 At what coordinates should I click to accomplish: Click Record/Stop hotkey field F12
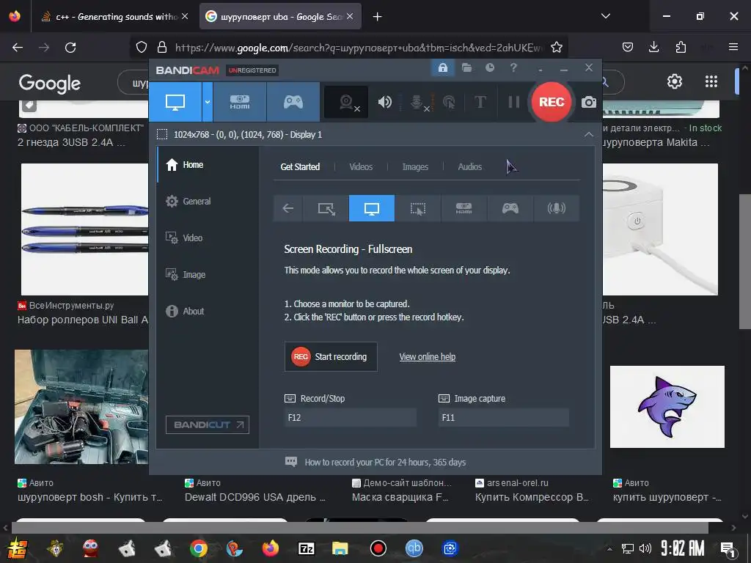pos(350,417)
